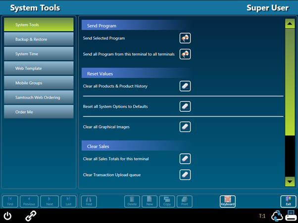The image size is (298, 223).
Task: Open the Web Template section
Action: point(39,69)
